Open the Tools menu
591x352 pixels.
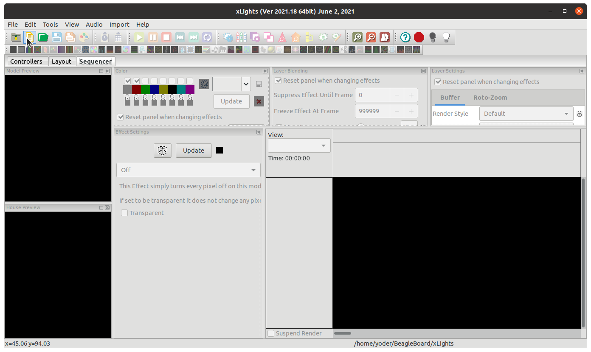coord(50,25)
